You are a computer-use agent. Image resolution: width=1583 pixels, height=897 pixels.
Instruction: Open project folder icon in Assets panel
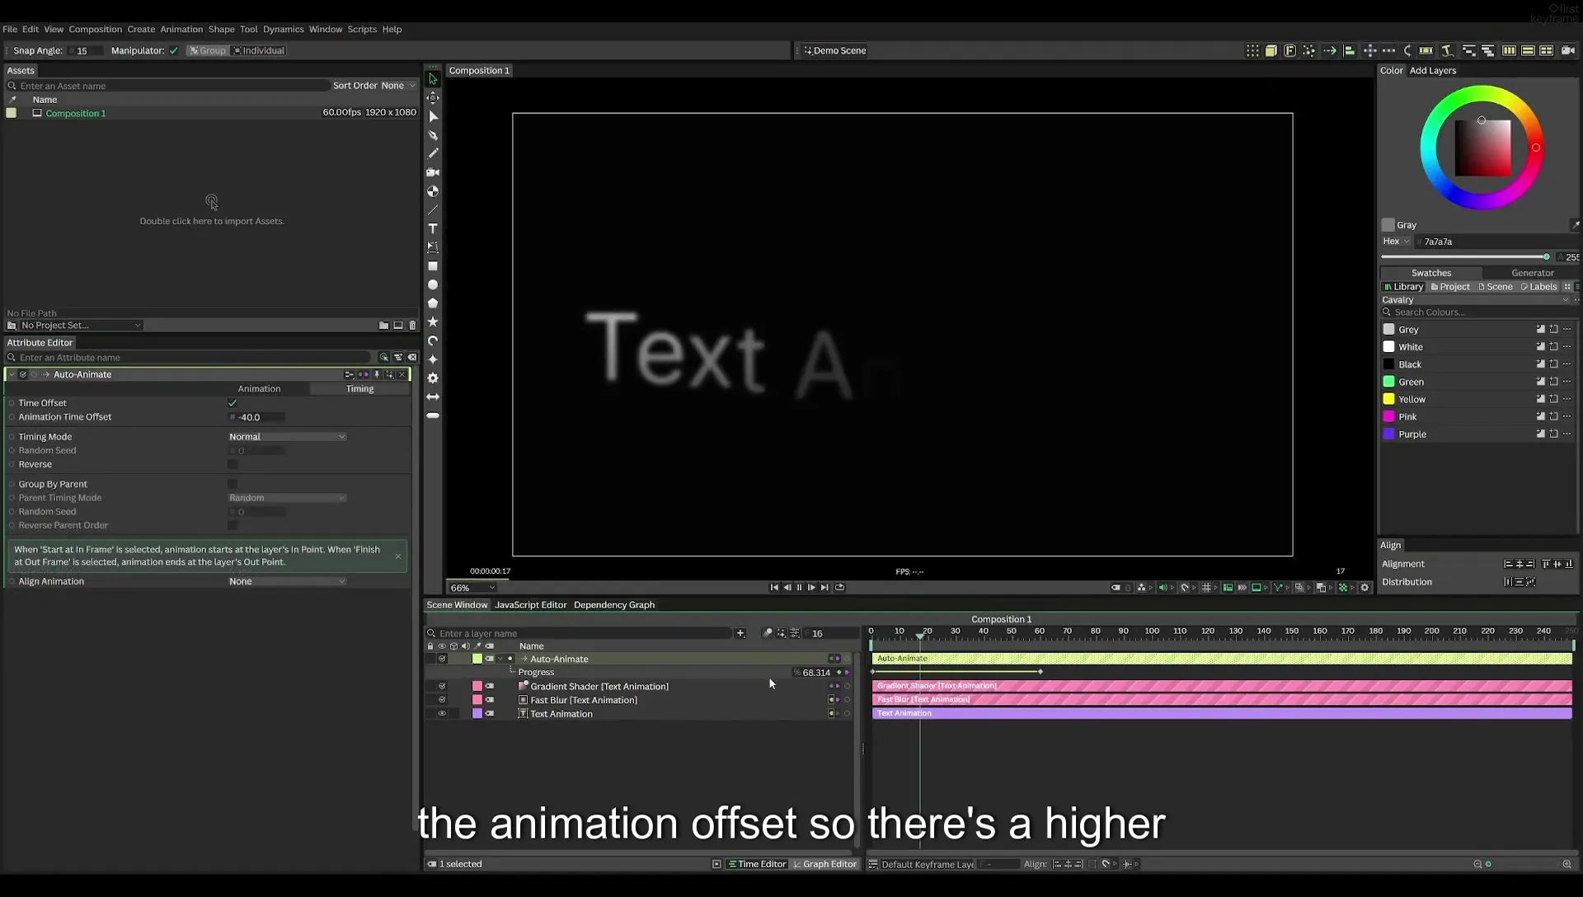[x=383, y=326]
